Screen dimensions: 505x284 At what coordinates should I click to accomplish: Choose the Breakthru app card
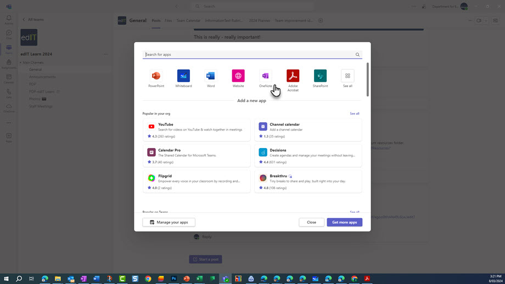pos(308,181)
